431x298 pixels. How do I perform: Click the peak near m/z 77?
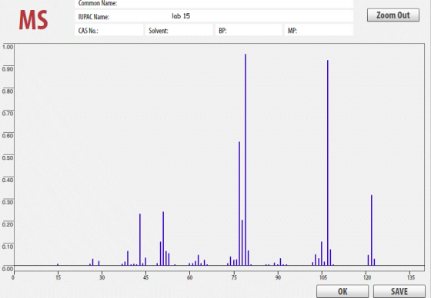(239, 204)
